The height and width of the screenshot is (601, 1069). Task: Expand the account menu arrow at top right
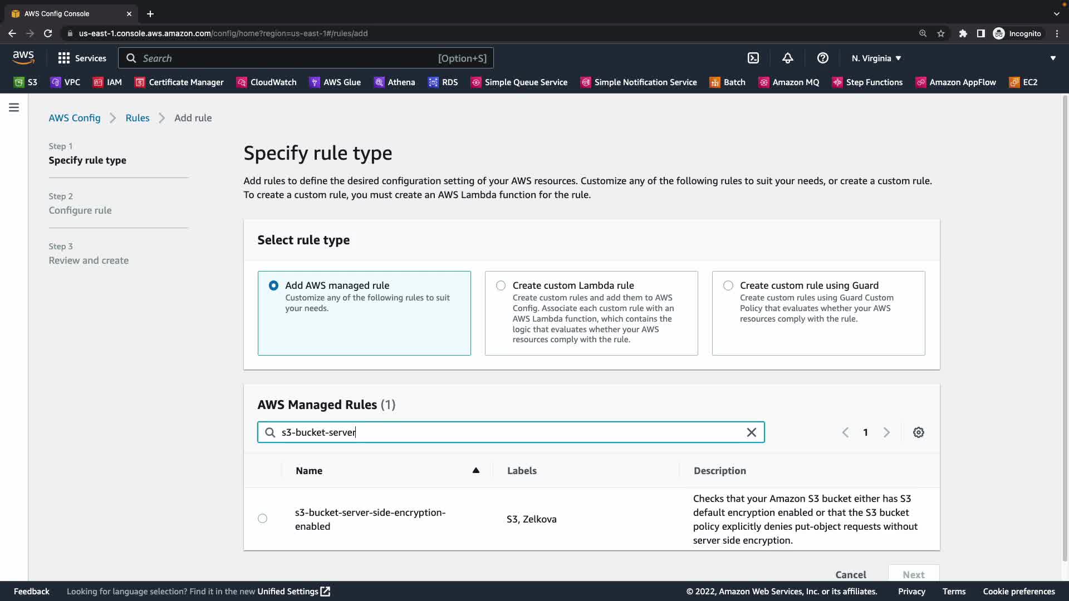point(1052,58)
